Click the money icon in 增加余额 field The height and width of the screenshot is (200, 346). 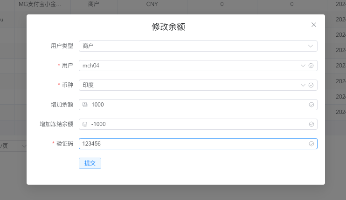85,105
